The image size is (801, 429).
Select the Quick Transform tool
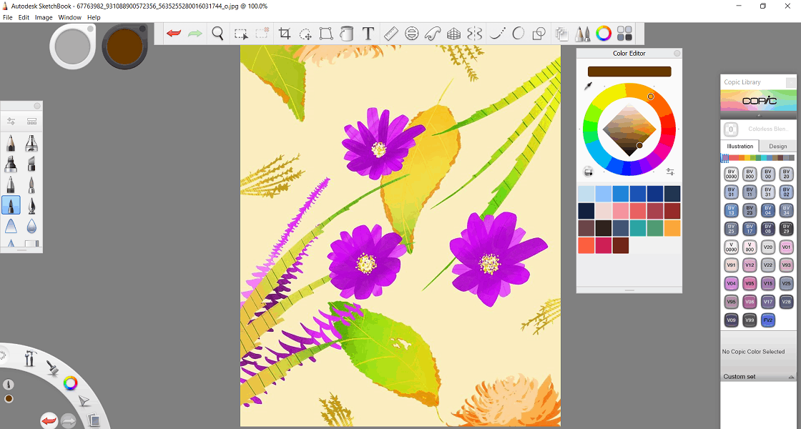coord(305,34)
